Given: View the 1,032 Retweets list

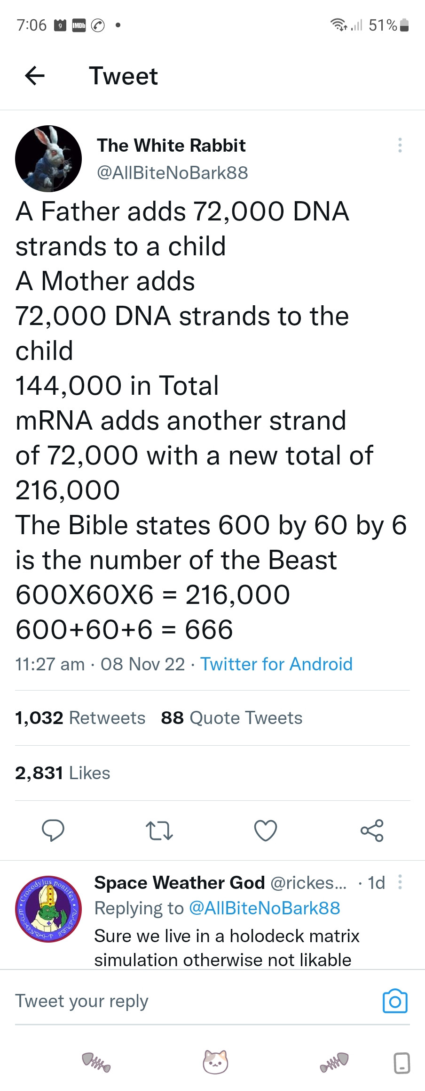Looking at the screenshot, I should pyautogui.click(x=80, y=718).
